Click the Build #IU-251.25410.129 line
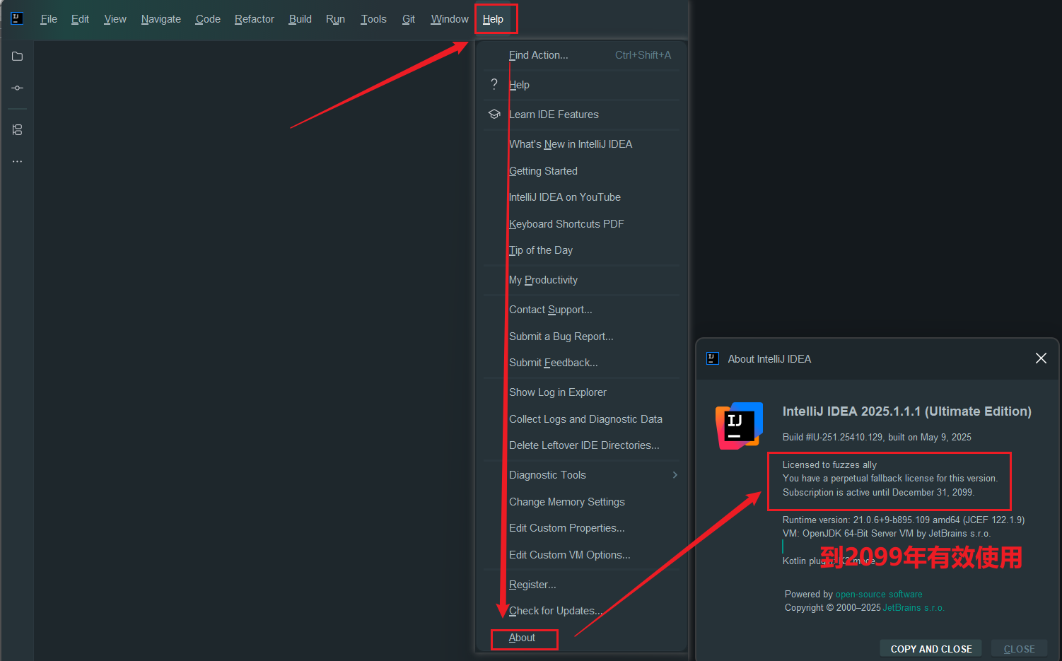The width and height of the screenshot is (1062, 661). point(877,438)
